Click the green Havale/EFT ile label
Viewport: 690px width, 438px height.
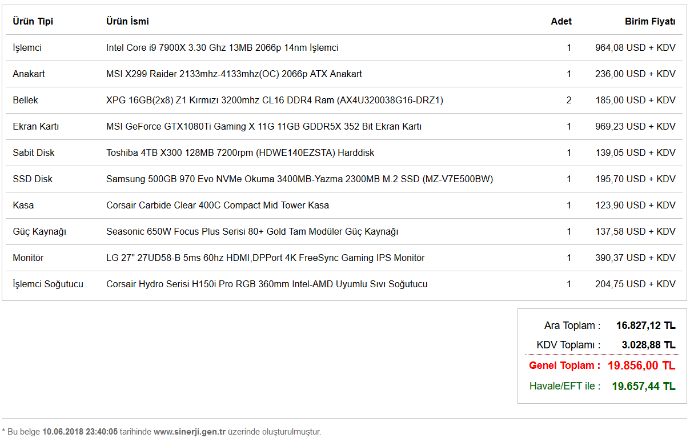point(565,386)
